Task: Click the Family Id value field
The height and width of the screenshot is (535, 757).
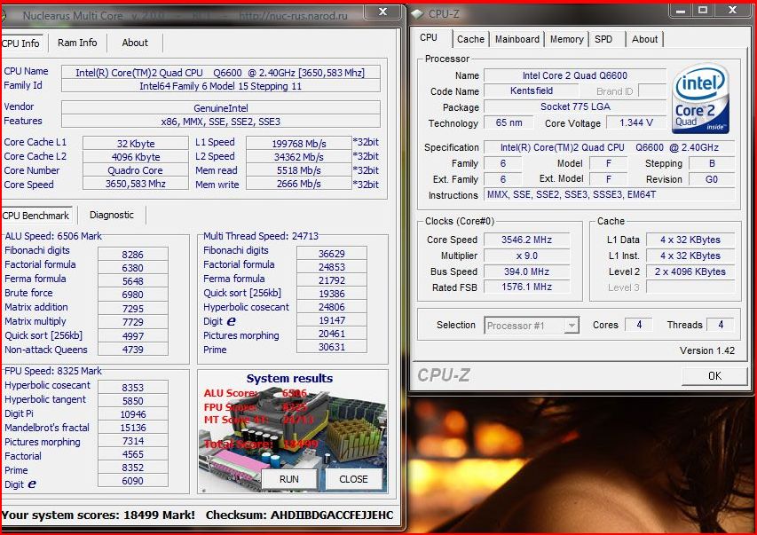Action: [221, 86]
